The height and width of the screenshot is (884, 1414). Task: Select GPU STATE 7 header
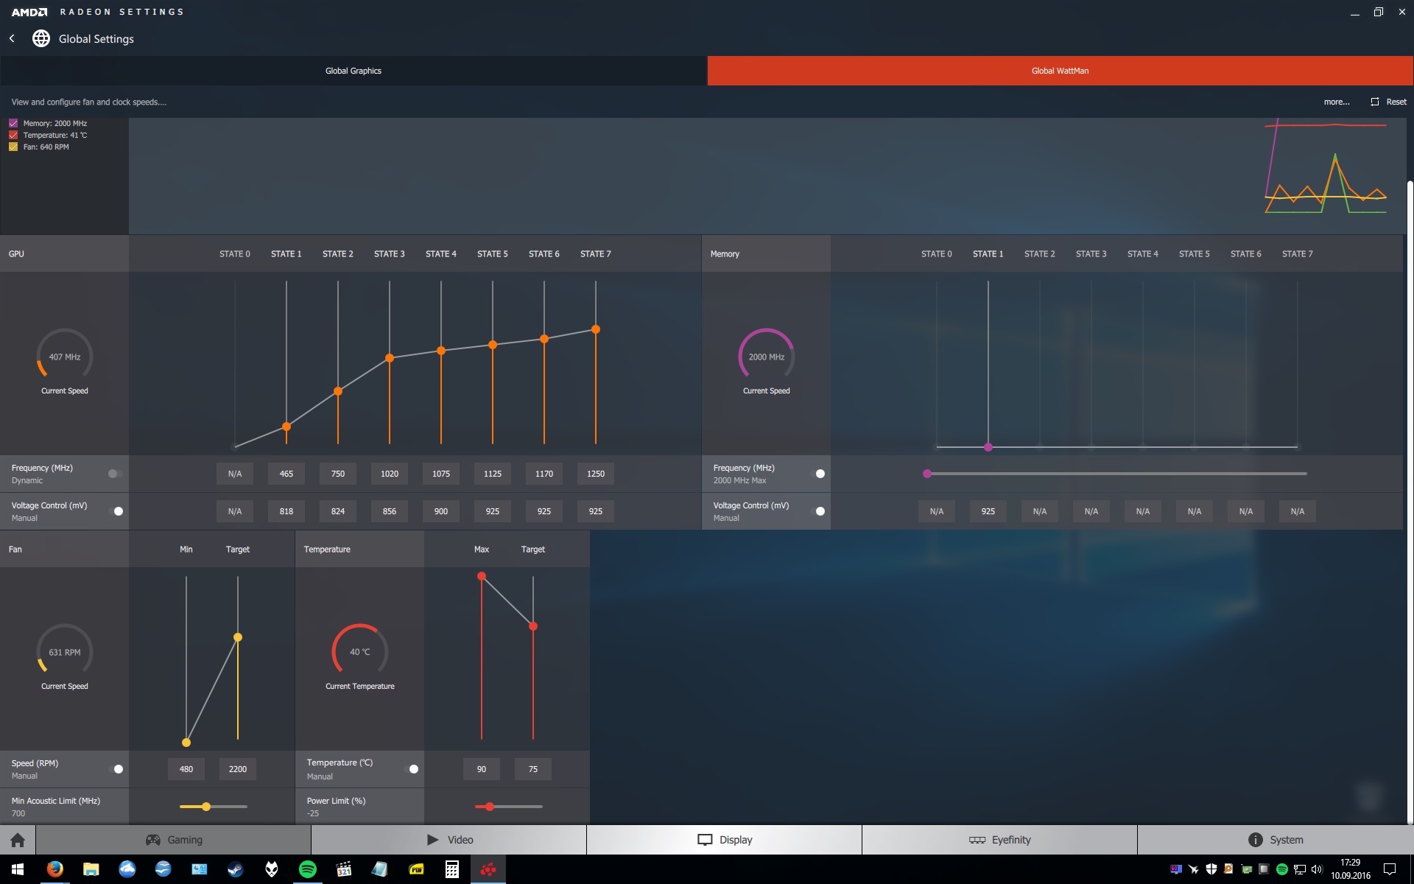click(596, 254)
